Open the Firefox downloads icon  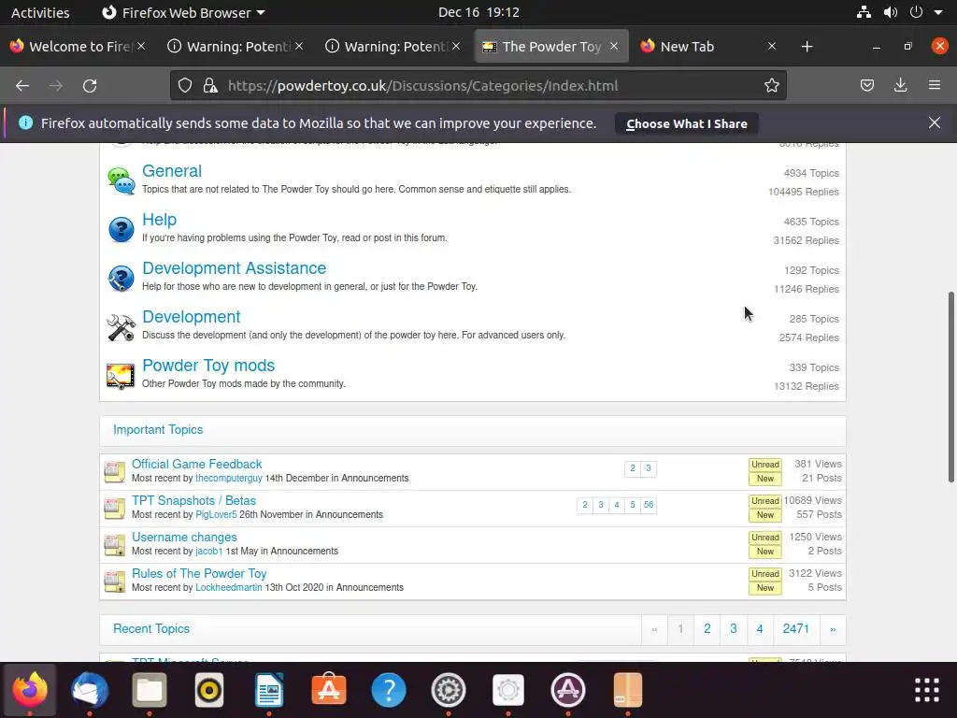coord(900,85)
